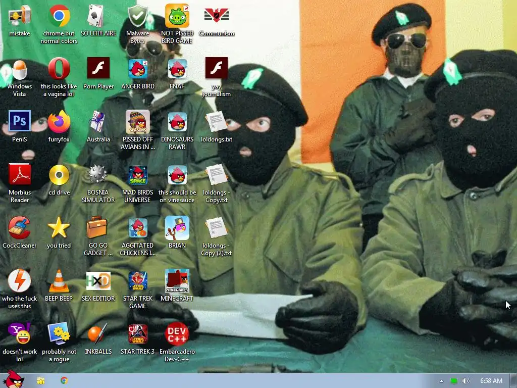The height and width of the screenshot is (388, 517).
Task: Select the Malware Bytes desktop icon
Action: click(x=137, y=16)
